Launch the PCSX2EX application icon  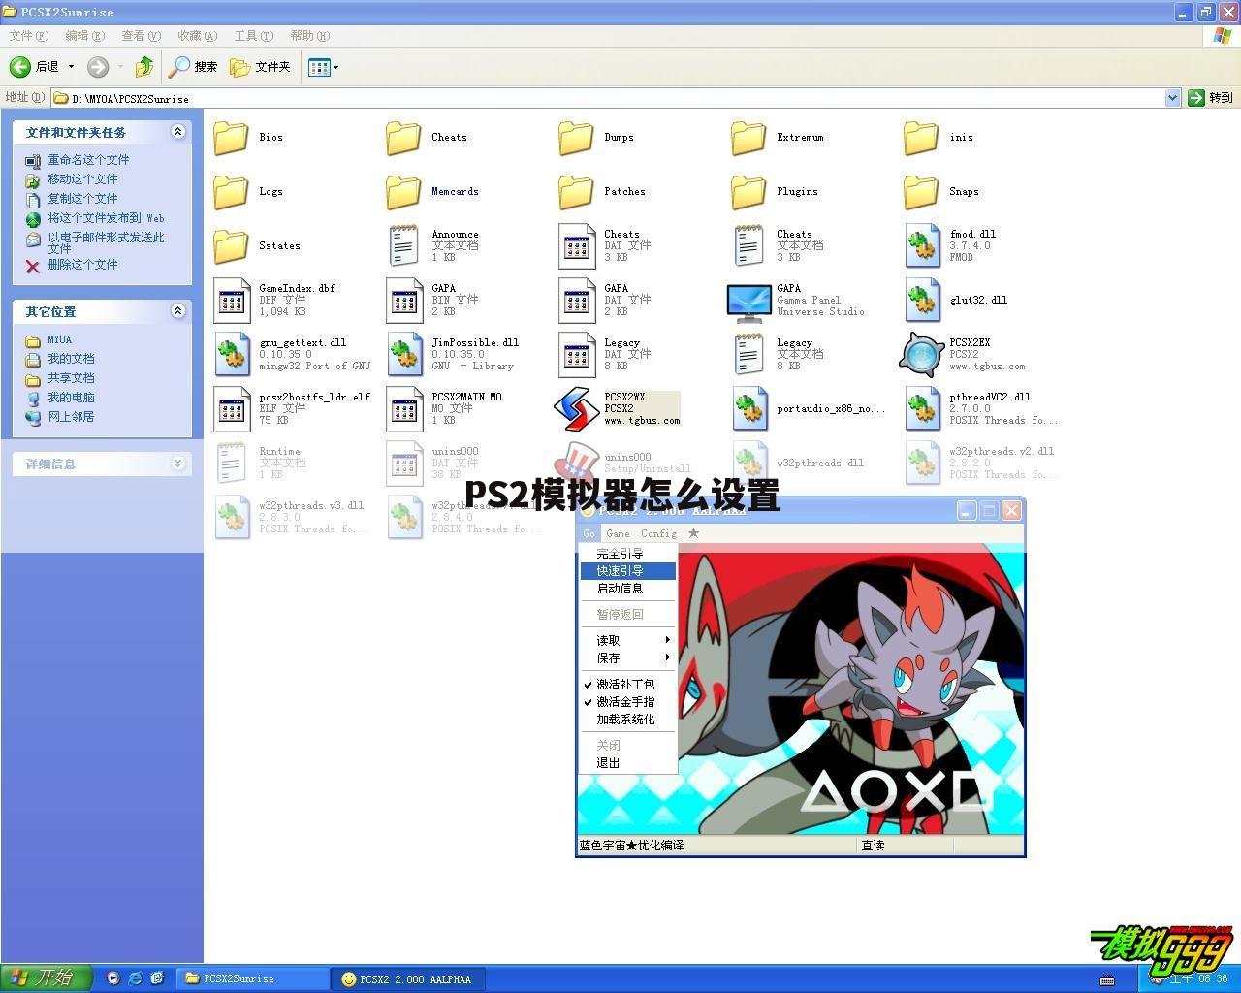[921, 355]
